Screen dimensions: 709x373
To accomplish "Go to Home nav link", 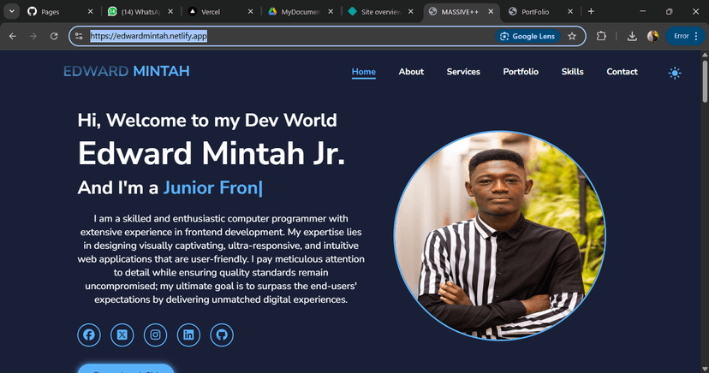I will point(364,72).
